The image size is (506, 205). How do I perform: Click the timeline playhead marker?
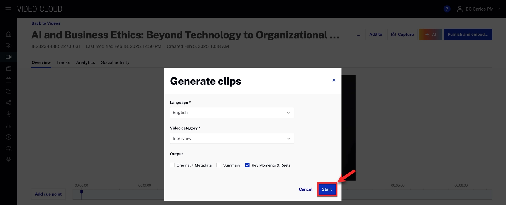82,192
